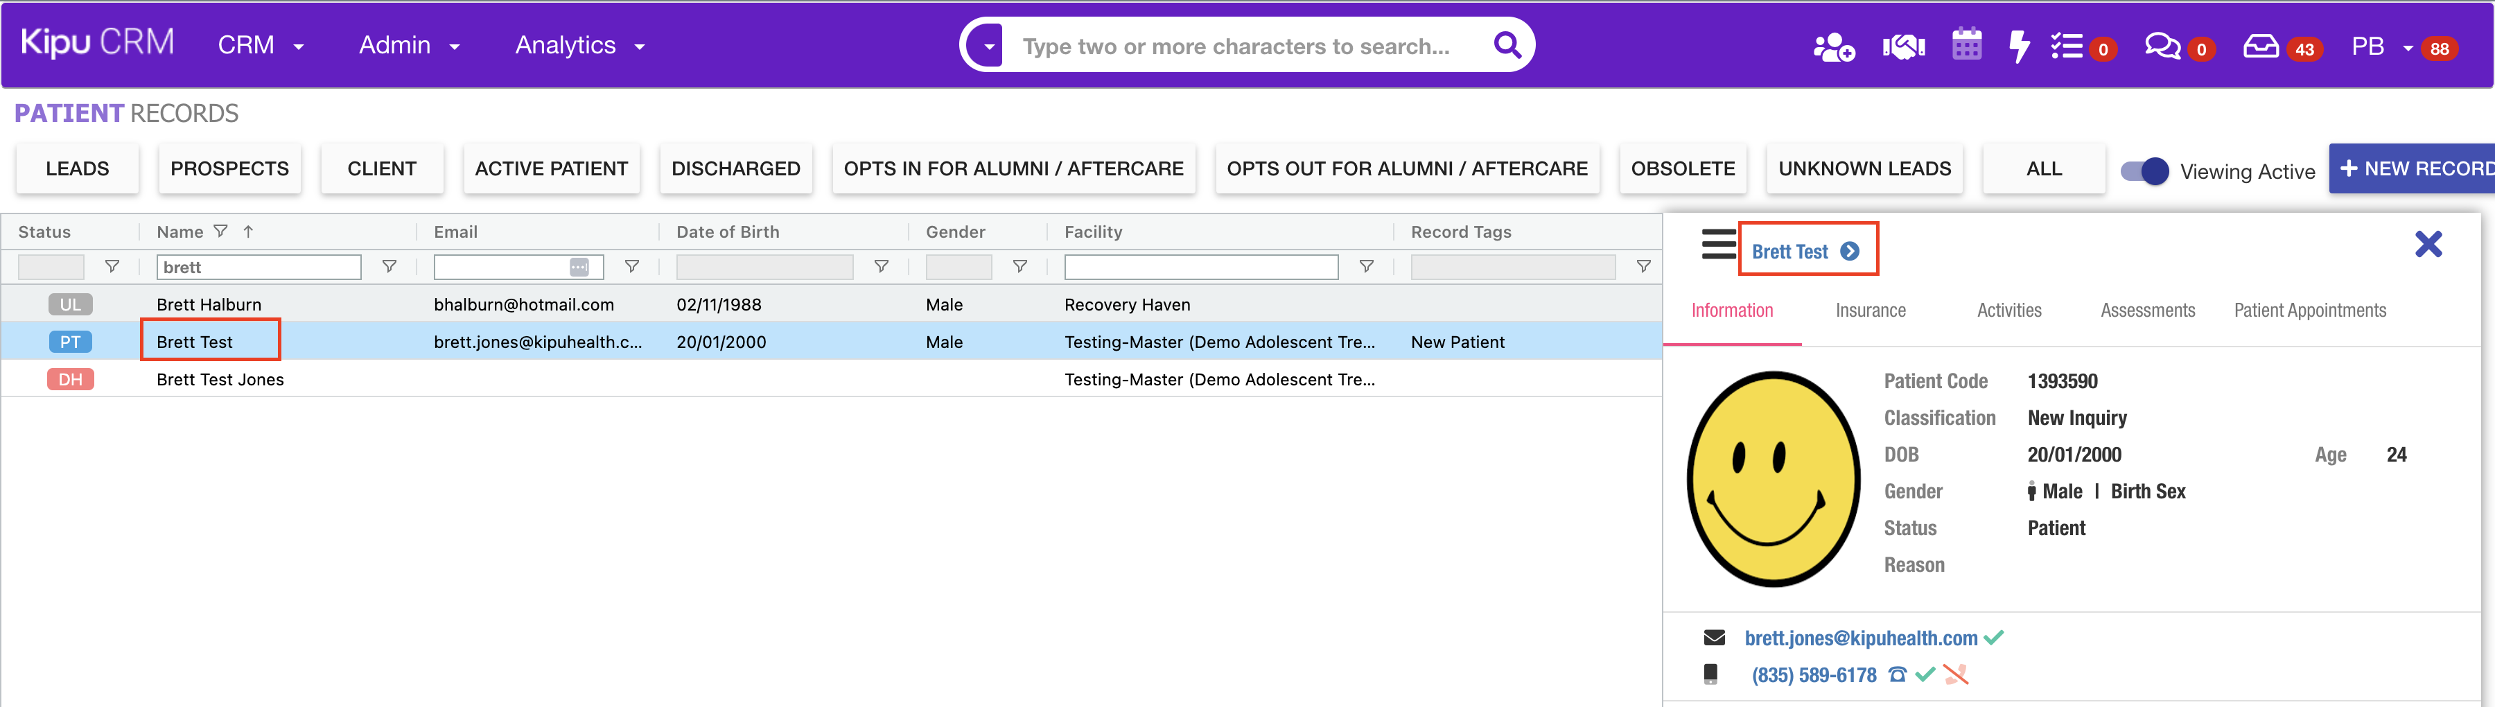Click the add new contact people icon

point(1832,46)
